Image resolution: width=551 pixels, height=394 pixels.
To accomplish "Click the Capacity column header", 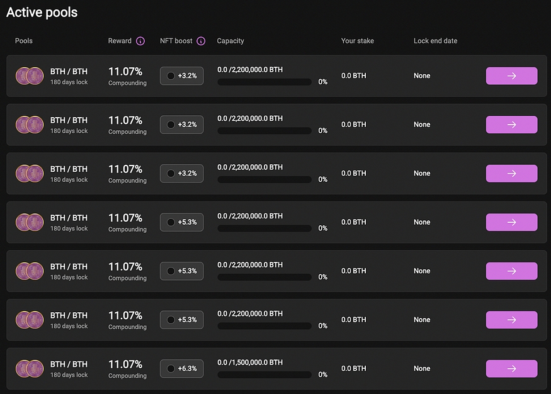I will pyautogui.click(x=230, y=41).
